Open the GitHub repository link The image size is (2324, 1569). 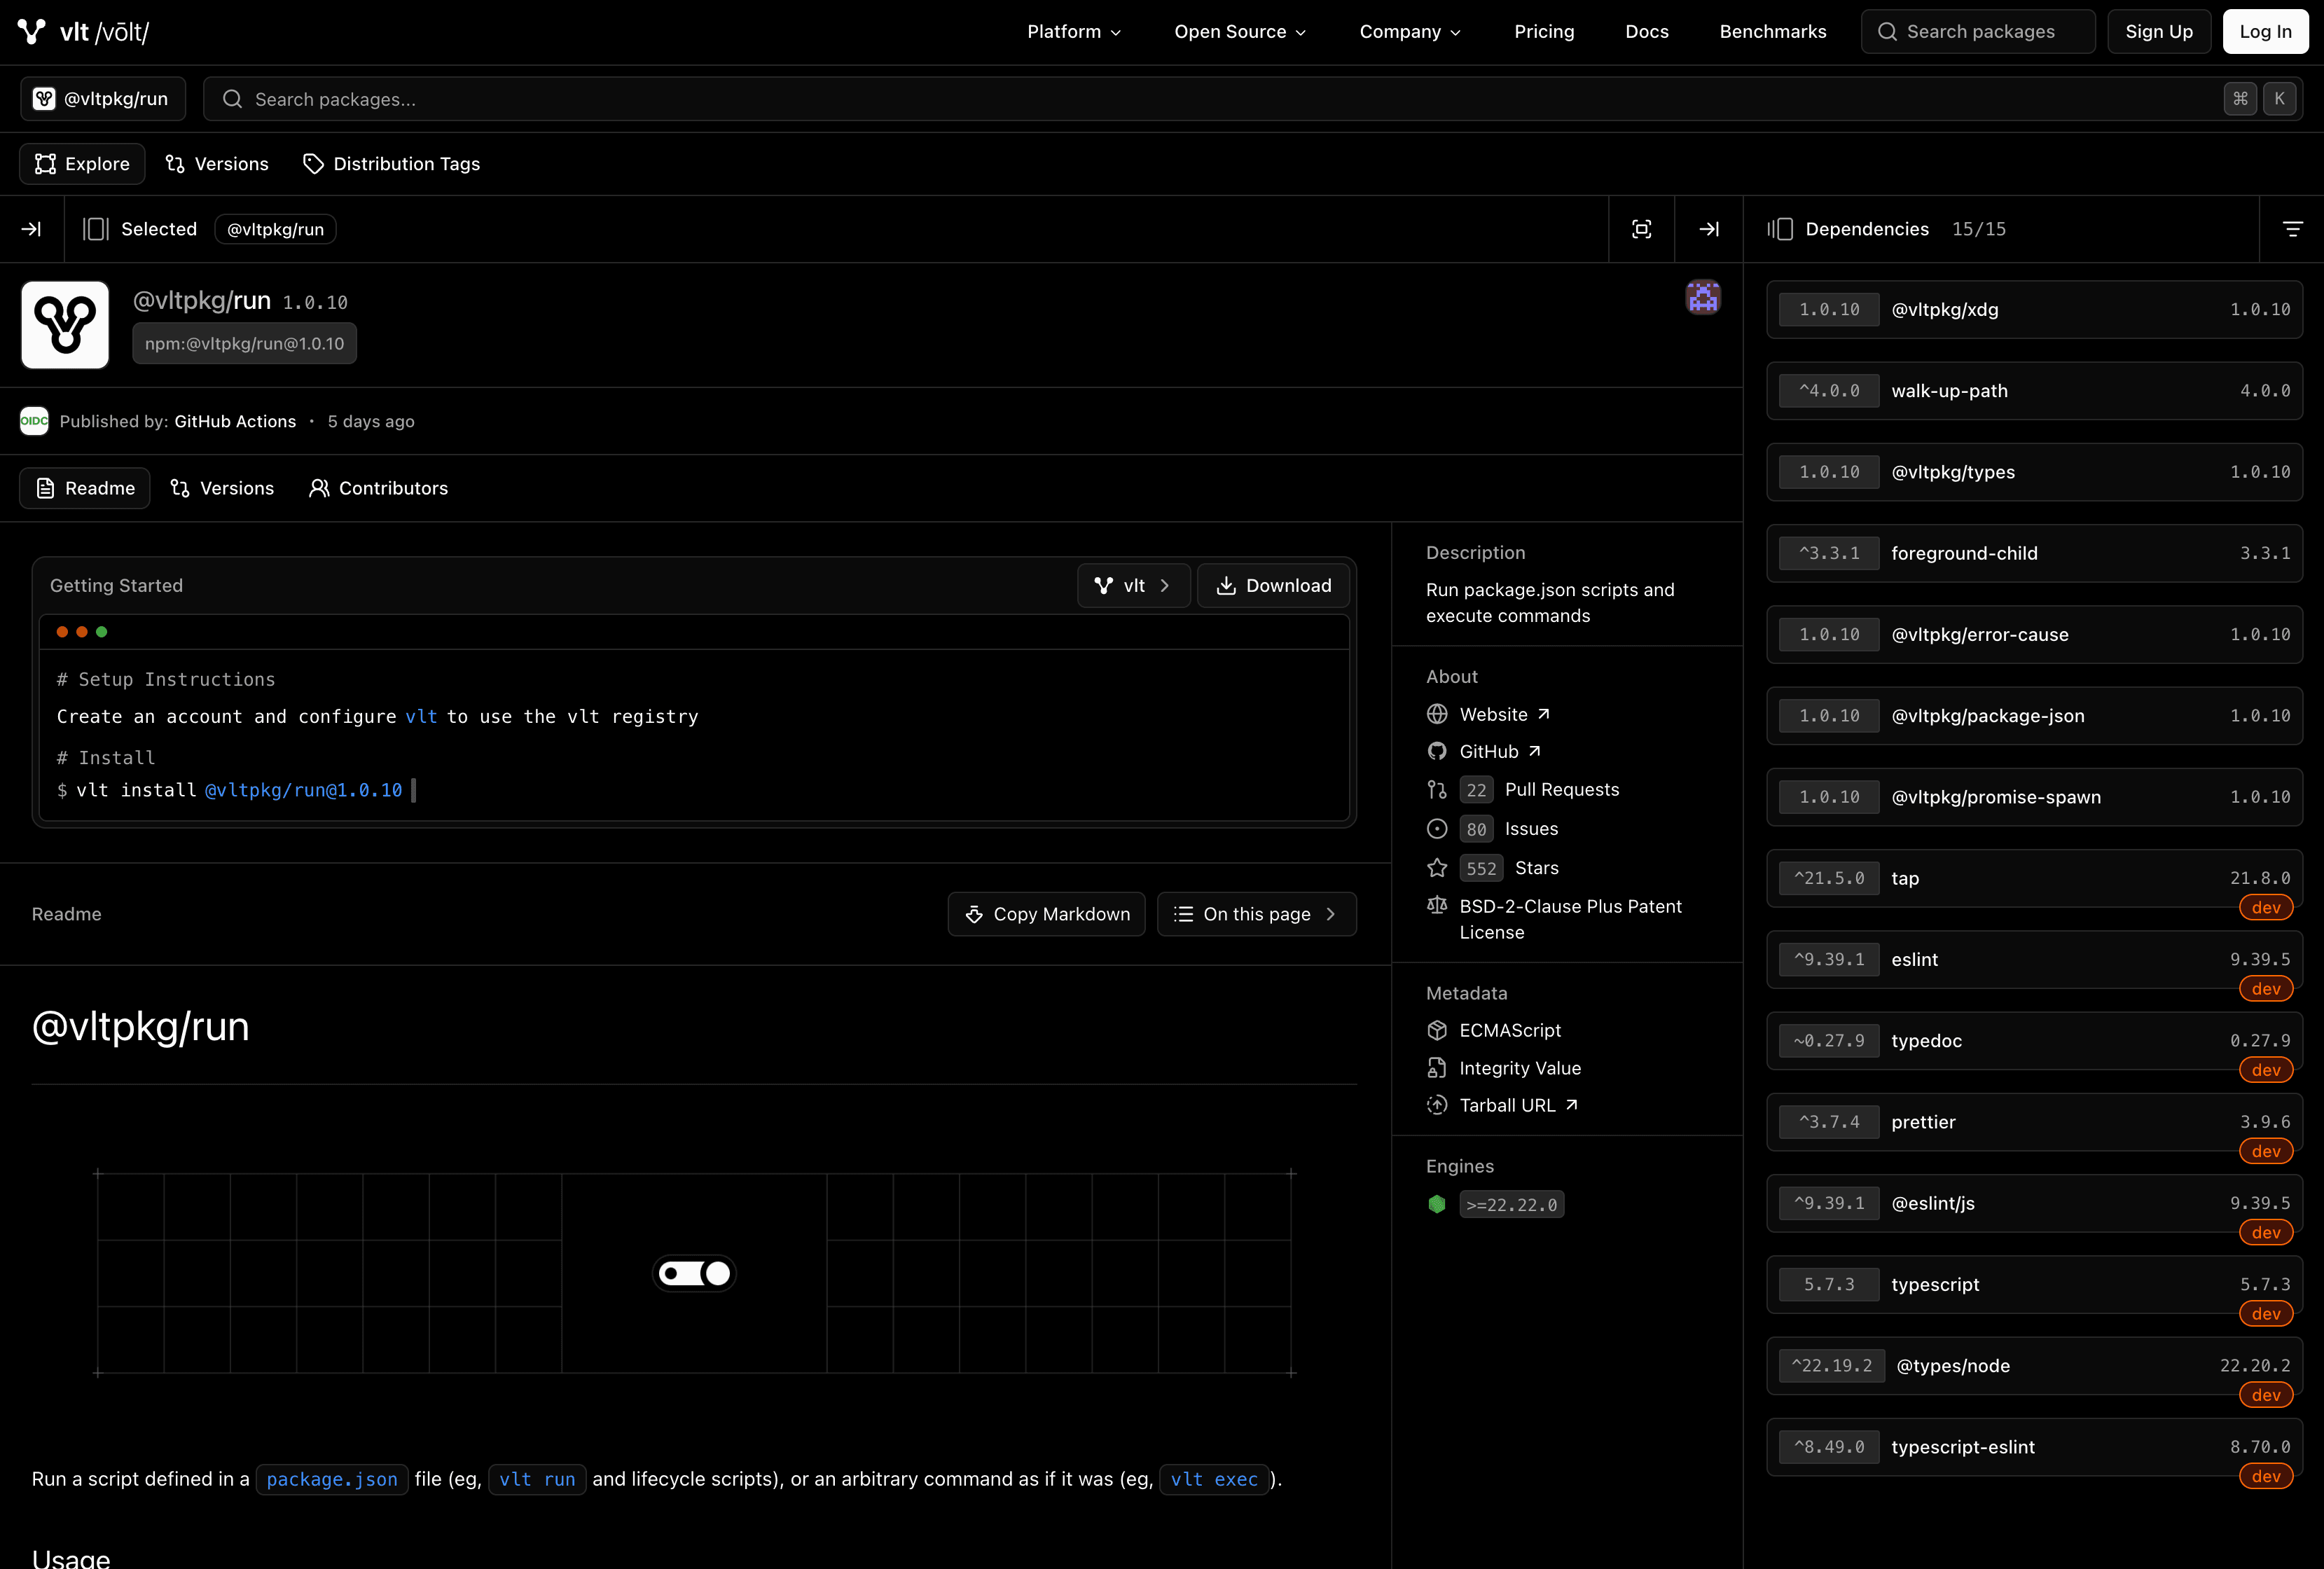[x=1500, y=751]
